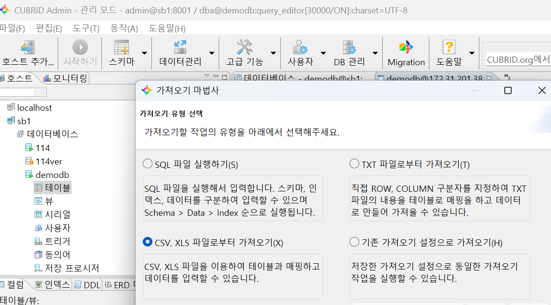Open the 도구(T) menu
The width and height of the screenshot is (551, 305).
point(85,28)
